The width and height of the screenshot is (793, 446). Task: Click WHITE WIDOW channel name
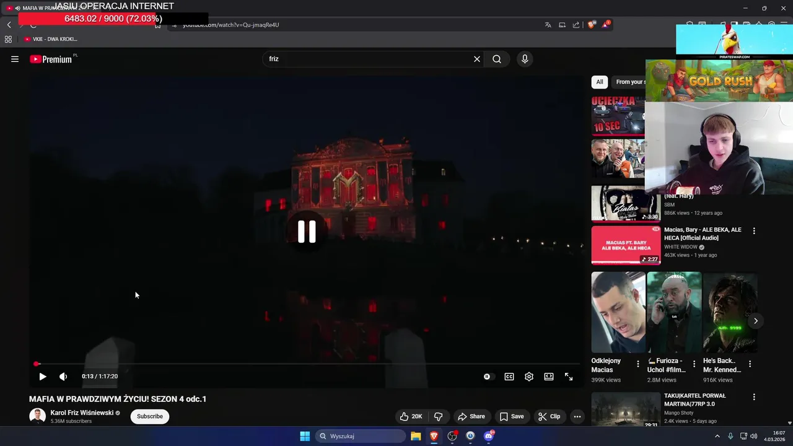coord(681,247)
